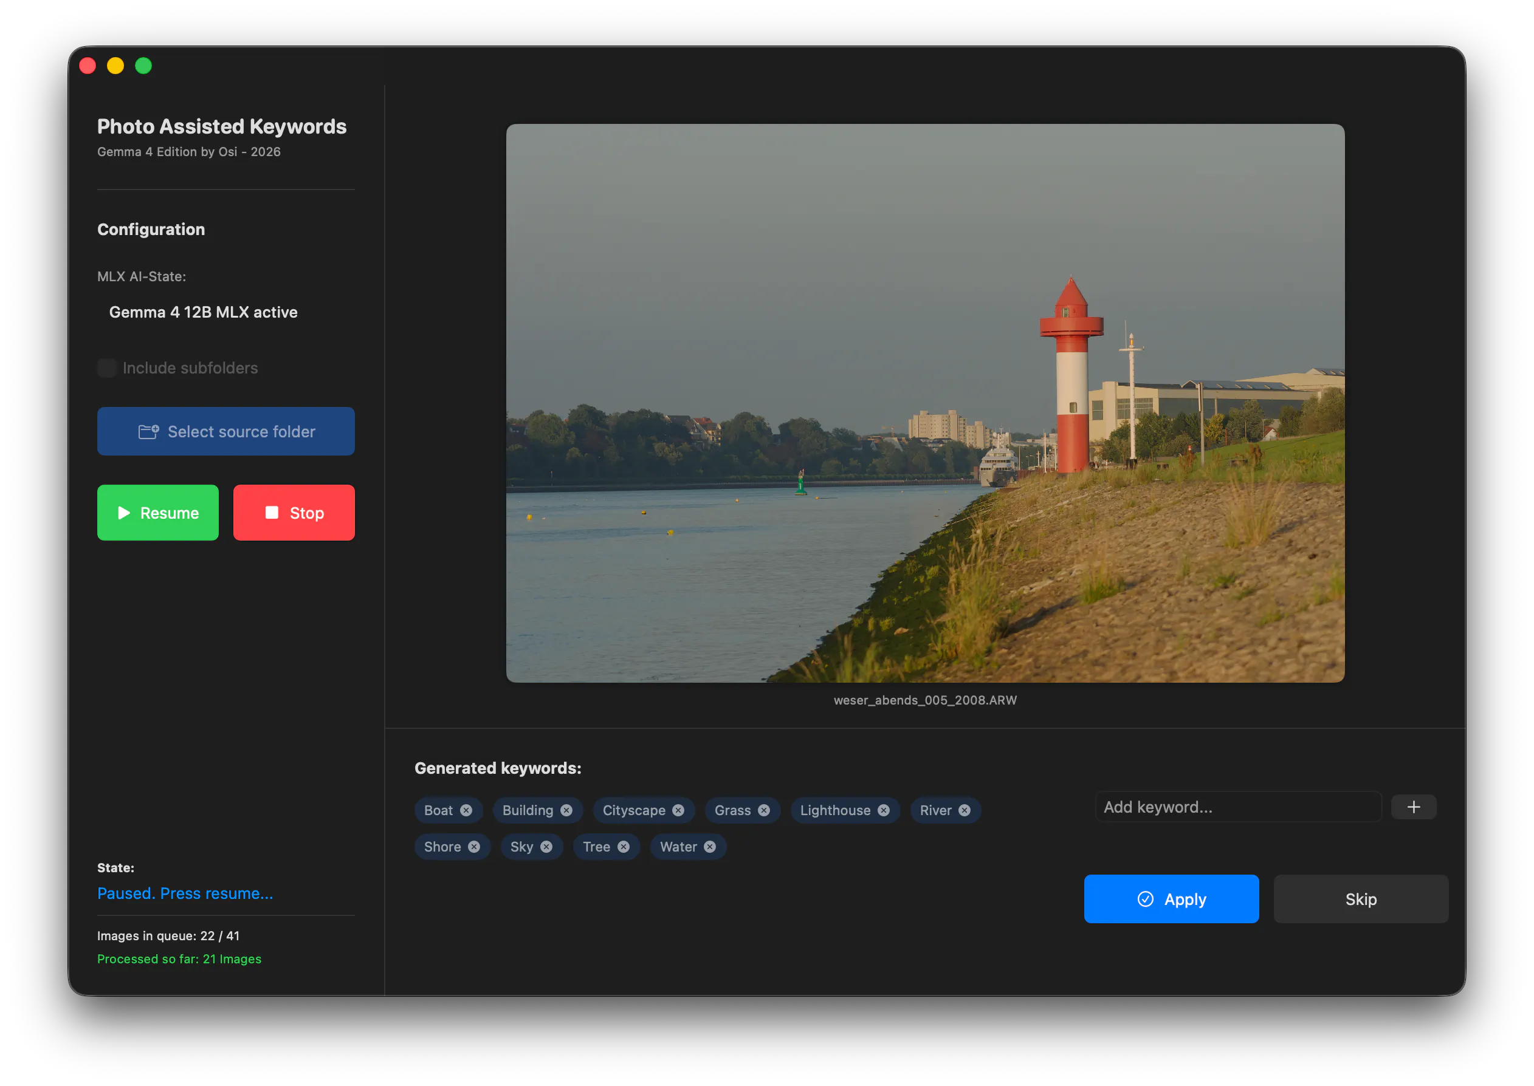Remove the Sky keyword tag
1534x1086 pixels.
coord(546,847)
